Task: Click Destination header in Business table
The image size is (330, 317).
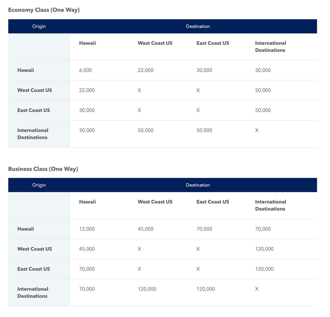Action: point(198,185)
